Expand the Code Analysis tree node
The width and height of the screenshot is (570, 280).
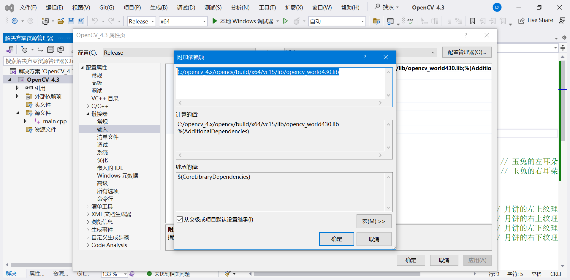pos(88,245)
